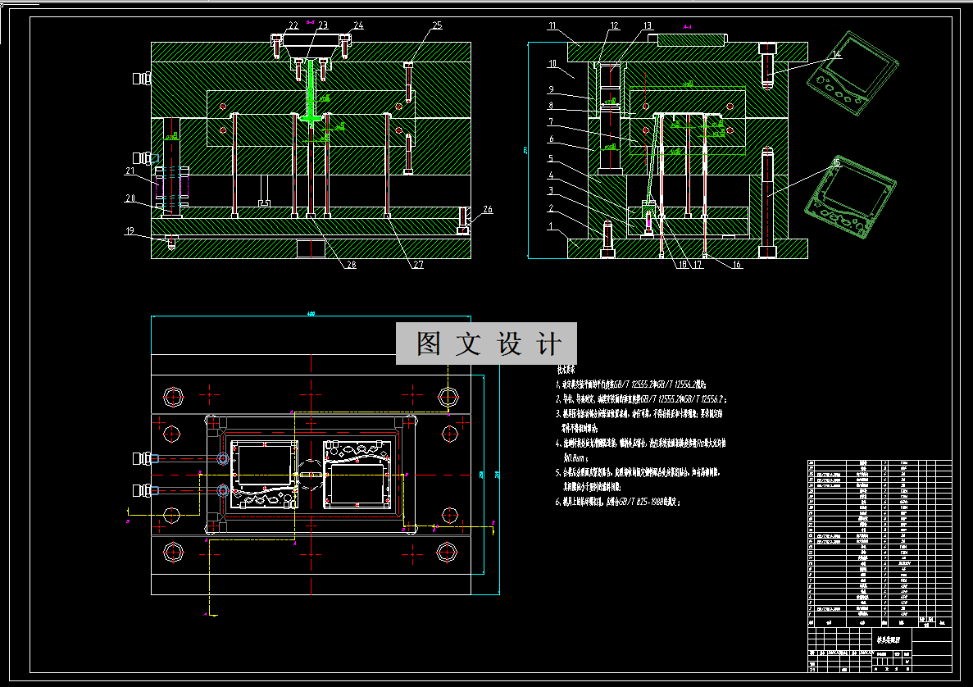The image size is (973, 687).
Task: Select part callout number 27
Action: (418, 265)
